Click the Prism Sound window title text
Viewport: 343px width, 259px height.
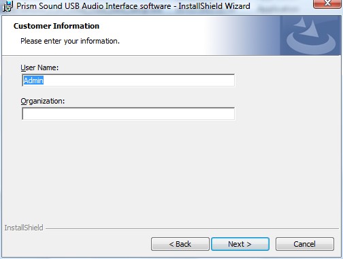pos(133,6)
